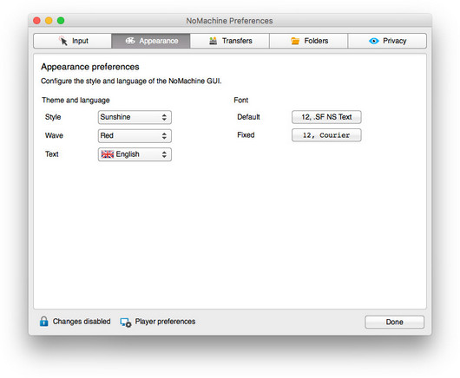Click the Fixed font label

(246, 134)
